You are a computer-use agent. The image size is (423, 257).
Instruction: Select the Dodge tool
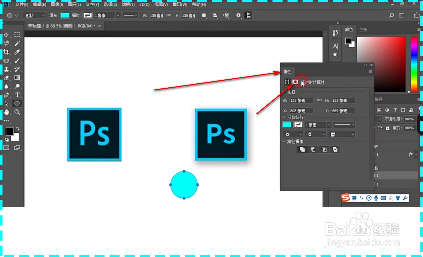pos(17,86)
